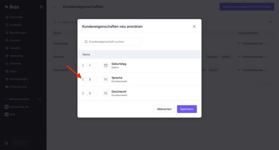Edit the position field showing 2
The height and width of the screenshot is (150, 279).
click(x=92, y=79)
